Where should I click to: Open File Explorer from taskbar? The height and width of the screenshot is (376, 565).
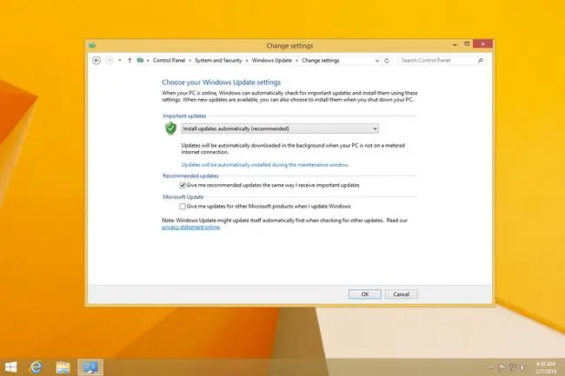[x=63, y=367]
